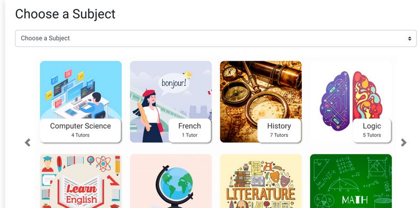Select the globe Geography subject card
Viewport: 418px width, 208px height.
click(x=171, y=181)
